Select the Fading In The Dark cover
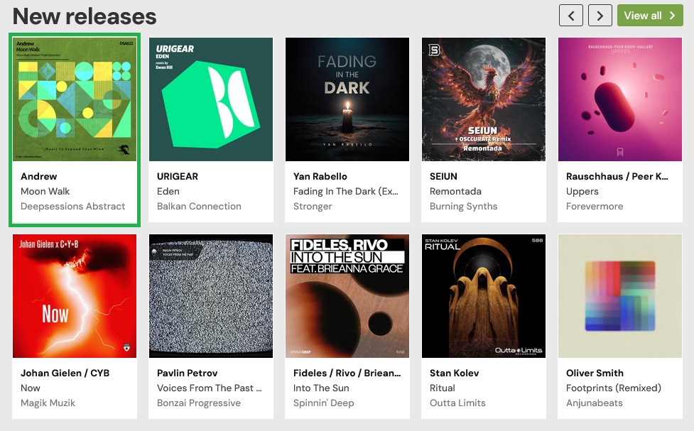Viewport: 694px width, 431px height. click(347, 99)
